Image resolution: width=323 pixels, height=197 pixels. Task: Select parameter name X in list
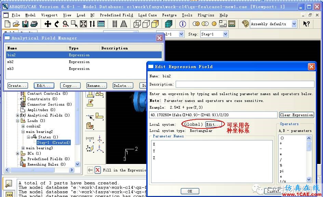pos(154,144)
